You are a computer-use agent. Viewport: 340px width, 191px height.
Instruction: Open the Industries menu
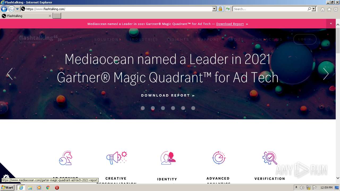(x=144, y=39)
